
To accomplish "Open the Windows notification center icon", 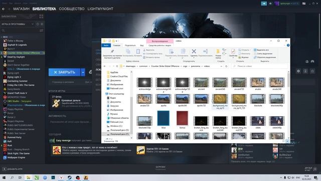I will [315, 177].
